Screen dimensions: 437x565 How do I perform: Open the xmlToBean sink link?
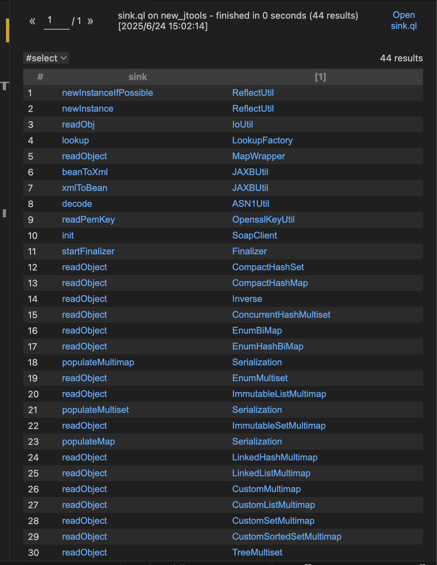click(84, 188)
